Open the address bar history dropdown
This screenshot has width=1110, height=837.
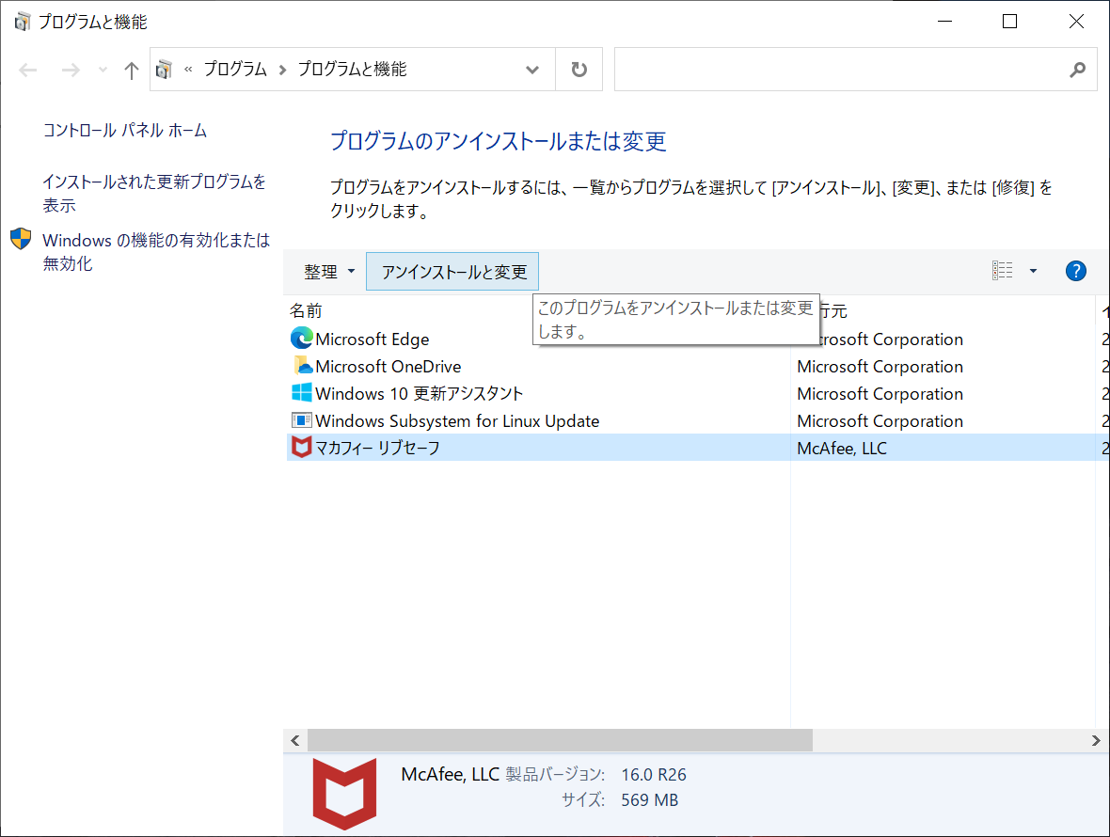[x=532, y=69]
